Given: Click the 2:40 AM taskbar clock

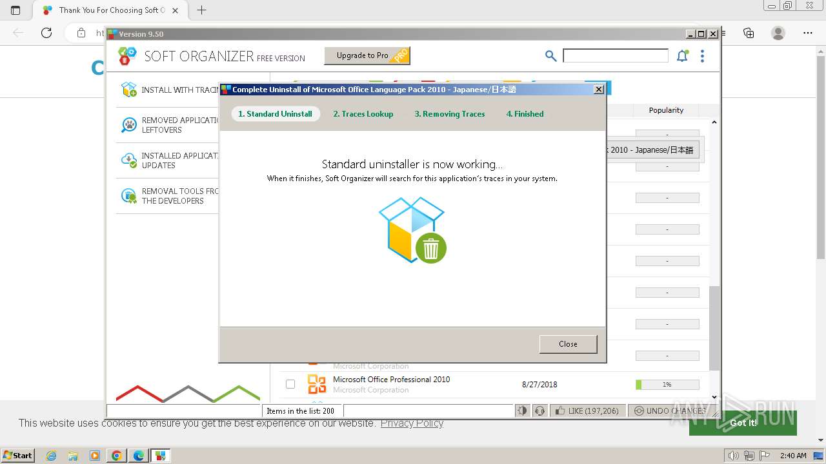Looking at the screenshot, I should pos(793,456).
